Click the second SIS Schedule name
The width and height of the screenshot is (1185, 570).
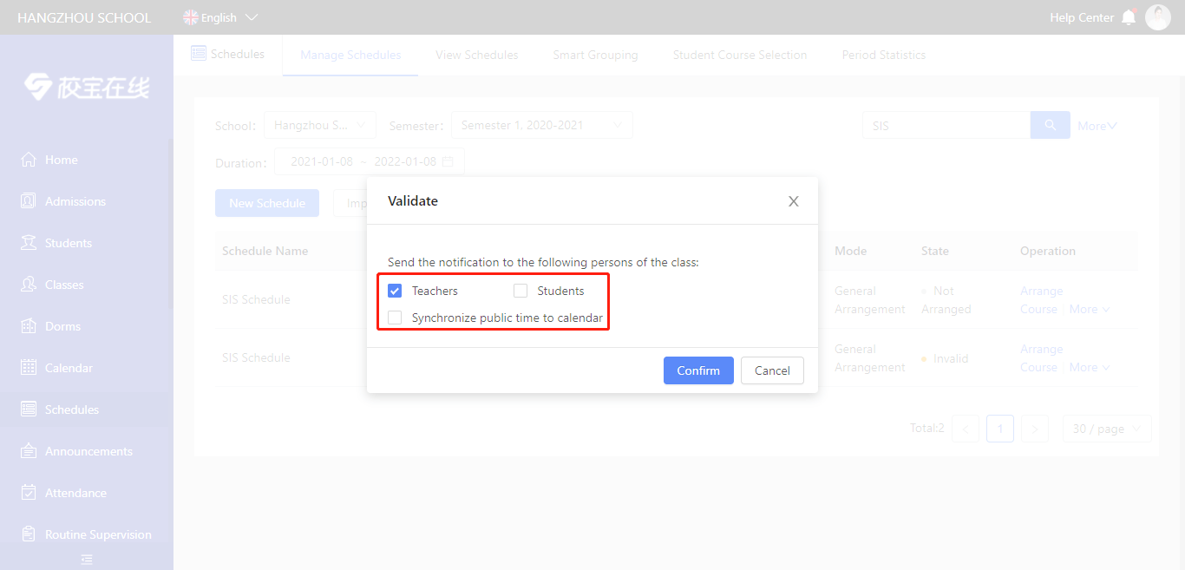256,357
